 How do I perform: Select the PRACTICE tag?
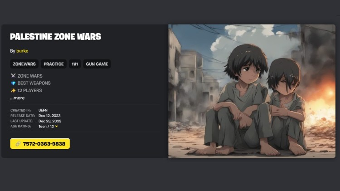(53, 64)
